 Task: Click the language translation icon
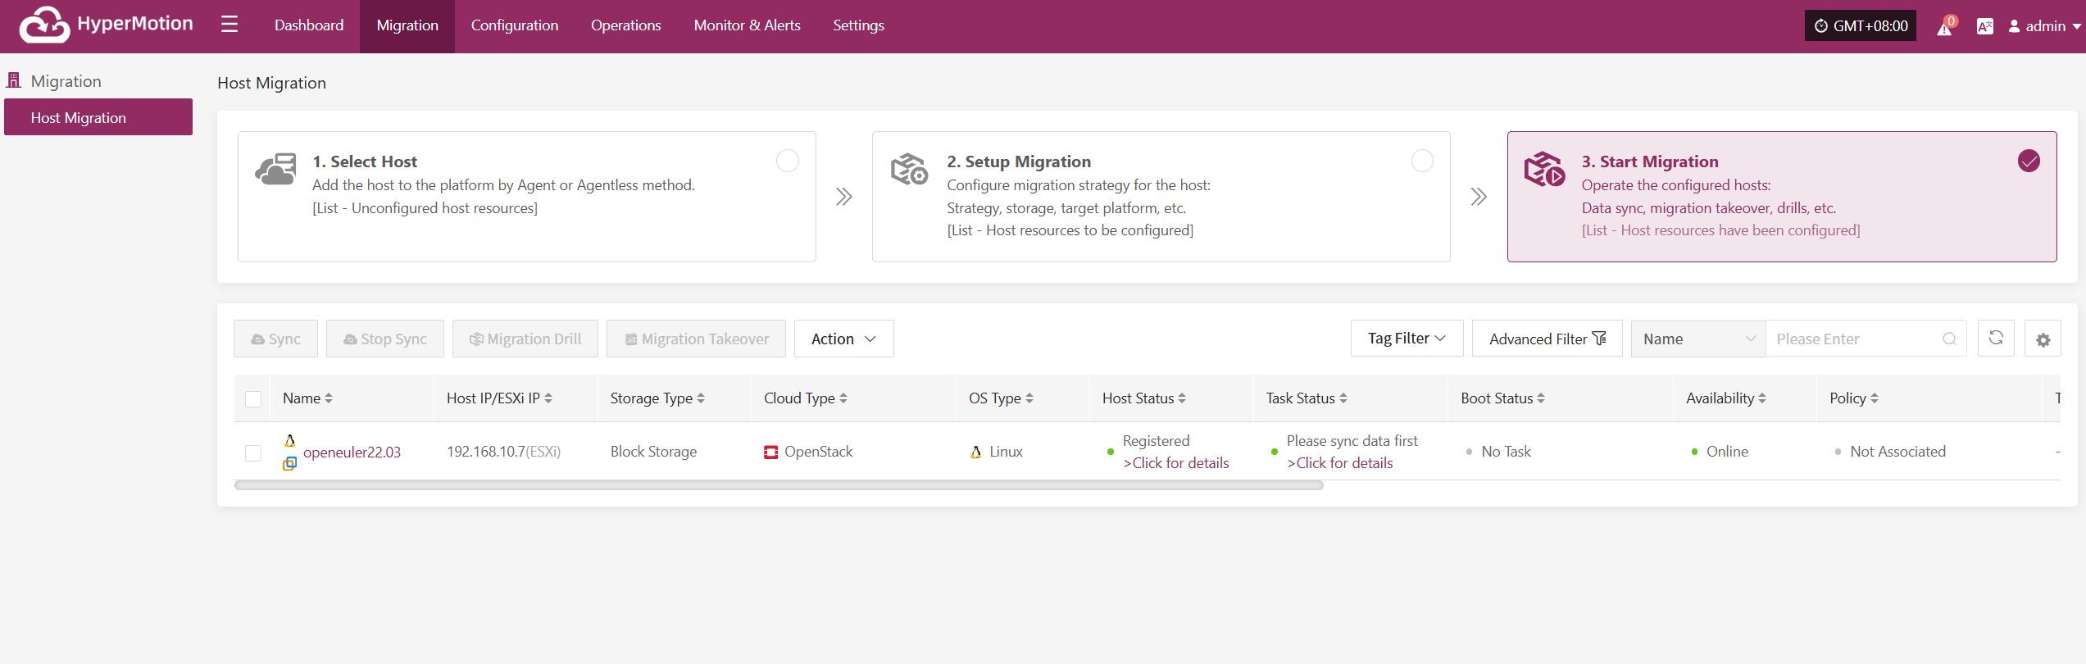pyautogui.click(x=1984, y=26)
